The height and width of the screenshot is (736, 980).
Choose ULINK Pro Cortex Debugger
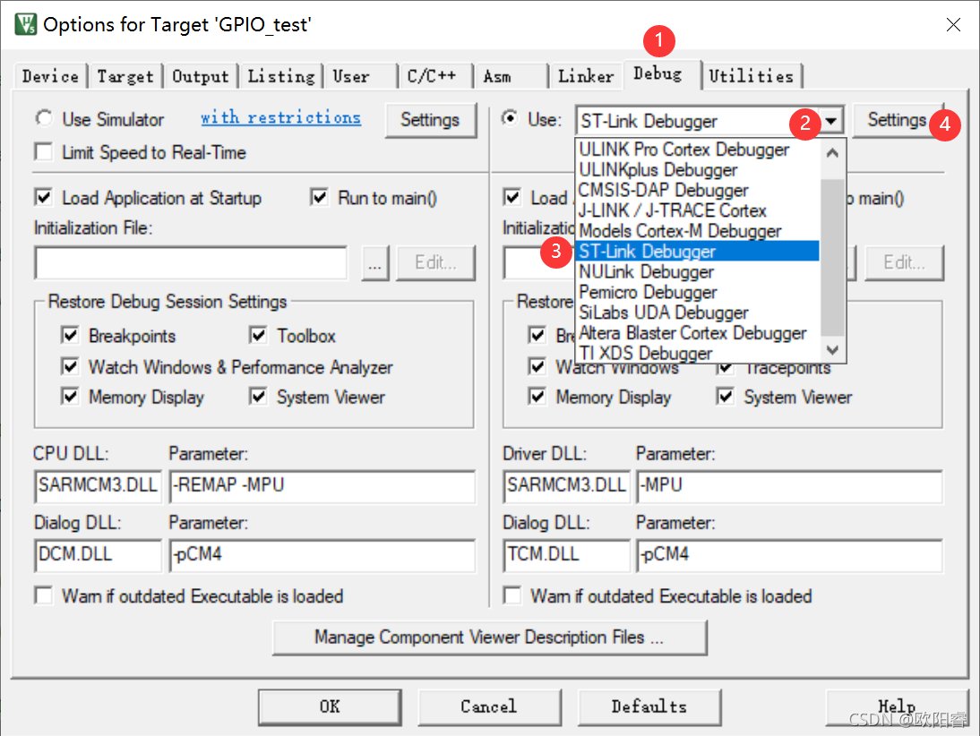(x=697, y=150)
